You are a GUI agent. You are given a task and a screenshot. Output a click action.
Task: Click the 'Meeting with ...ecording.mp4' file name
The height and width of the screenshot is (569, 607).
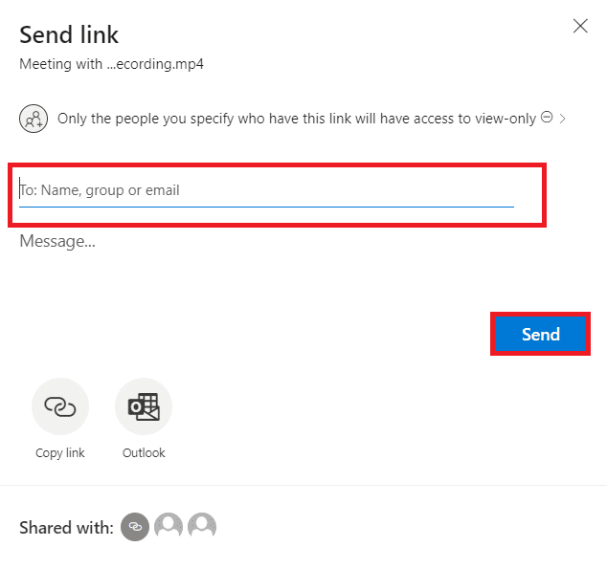click(x=112, y=65)
